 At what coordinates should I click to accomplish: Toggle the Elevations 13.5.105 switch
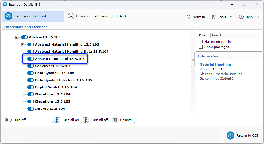tap(31, 101)
